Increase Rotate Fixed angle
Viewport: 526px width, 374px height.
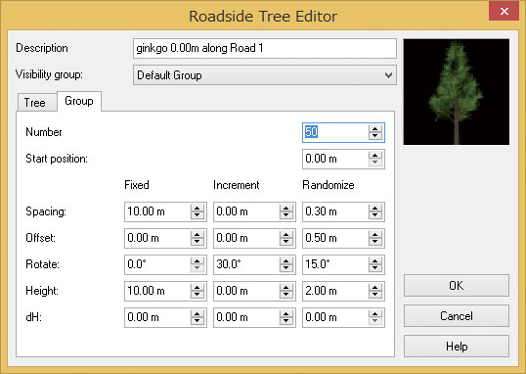coord(197,261)
